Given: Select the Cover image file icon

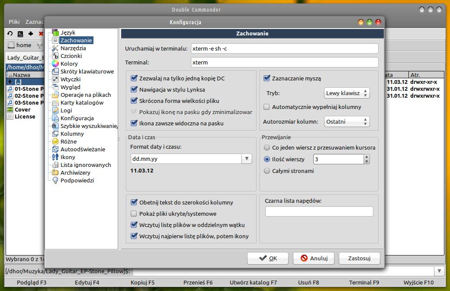Looking at the screenshot, I should tap(10, 109).
